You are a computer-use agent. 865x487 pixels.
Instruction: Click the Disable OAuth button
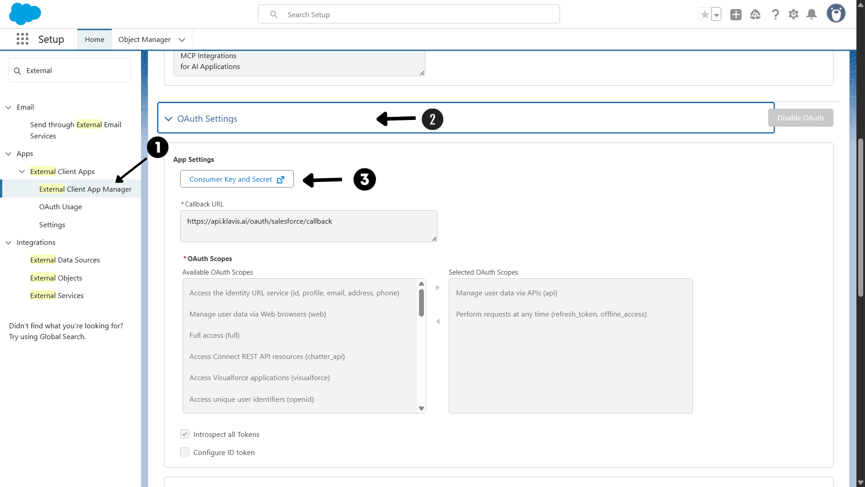800,118
